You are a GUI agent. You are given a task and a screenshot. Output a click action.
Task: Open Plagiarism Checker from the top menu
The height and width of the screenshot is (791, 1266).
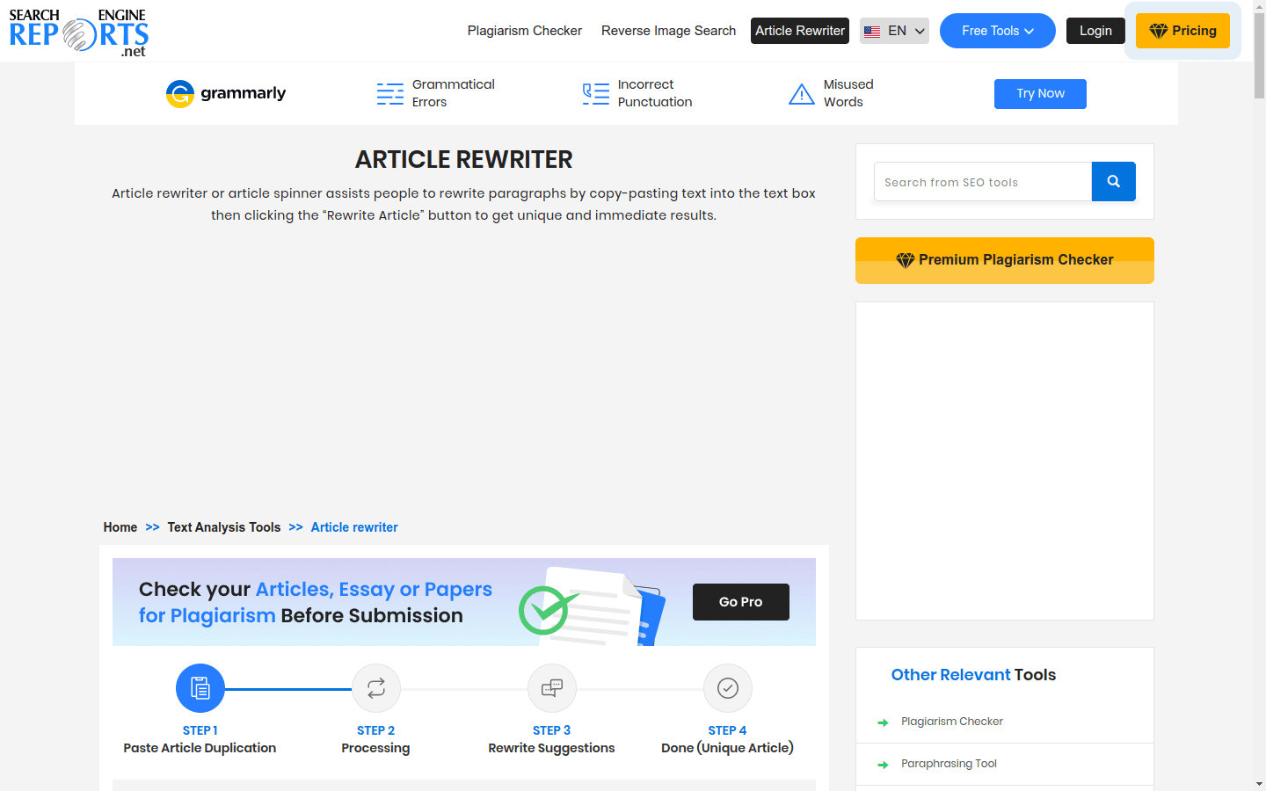point(524,30)
